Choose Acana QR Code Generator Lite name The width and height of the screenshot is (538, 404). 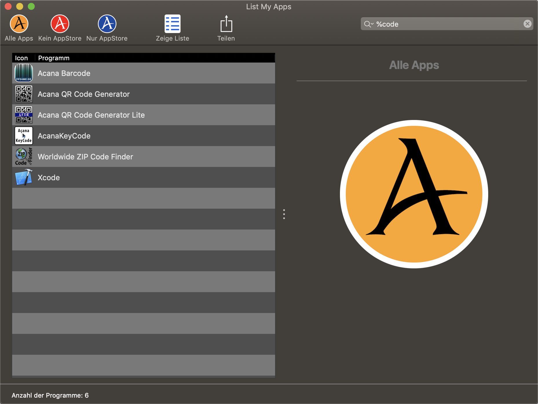(x=91, y=115)
